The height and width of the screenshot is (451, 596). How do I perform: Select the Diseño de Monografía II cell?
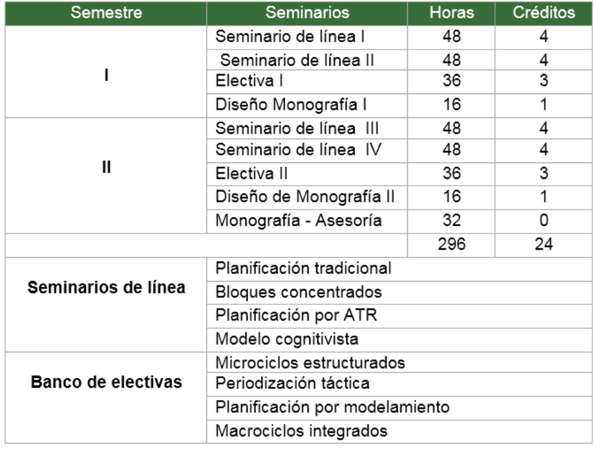tap(304, 195)
